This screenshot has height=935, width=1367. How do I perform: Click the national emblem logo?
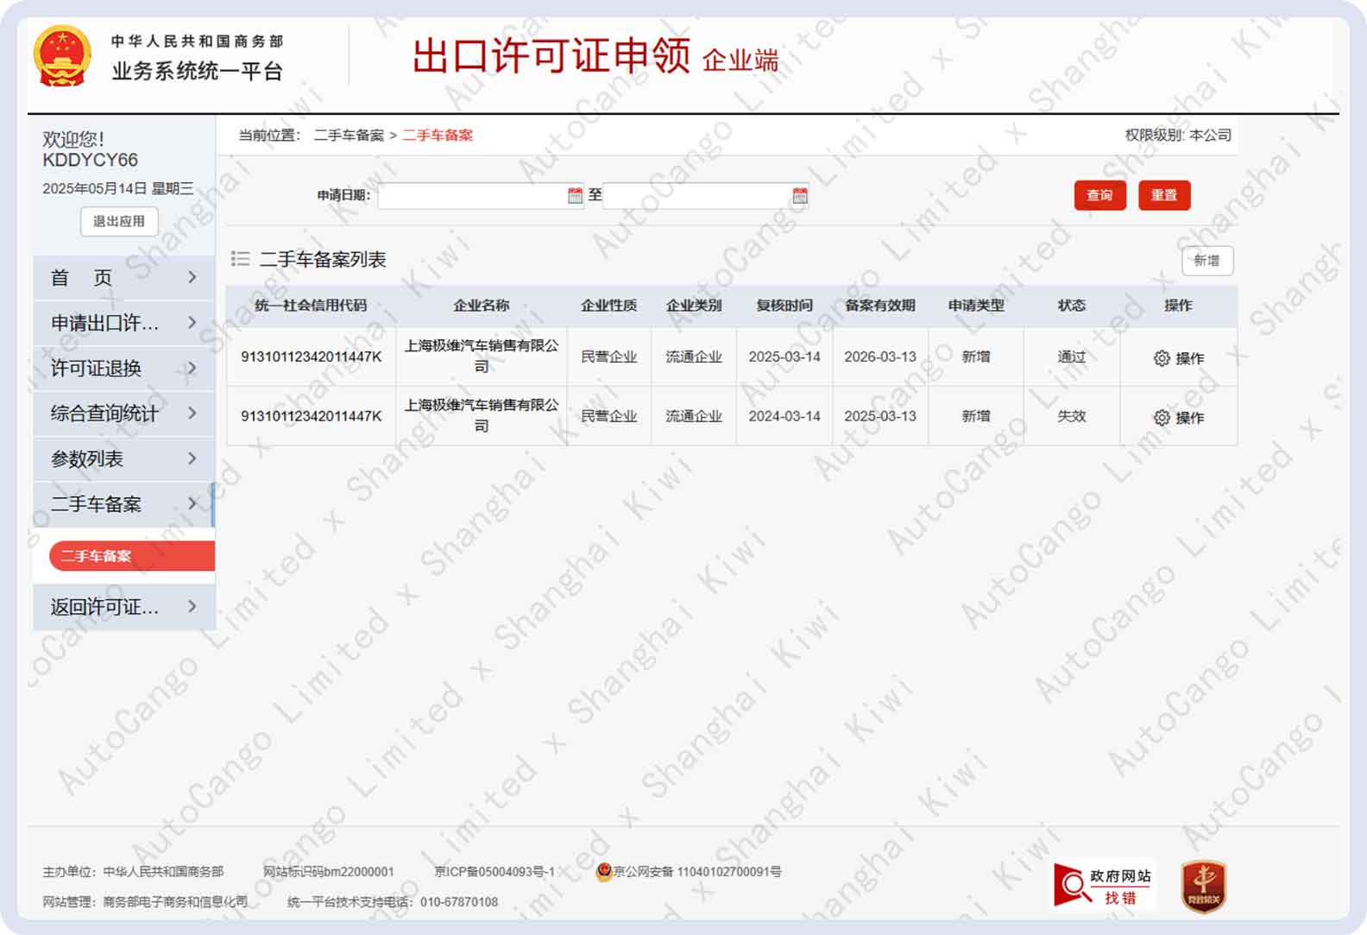pos(62,57)
